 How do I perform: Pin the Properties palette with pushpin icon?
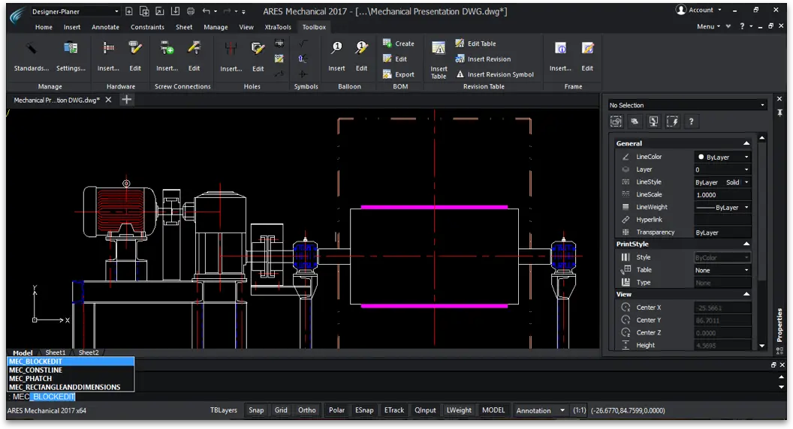coord(779,112)
